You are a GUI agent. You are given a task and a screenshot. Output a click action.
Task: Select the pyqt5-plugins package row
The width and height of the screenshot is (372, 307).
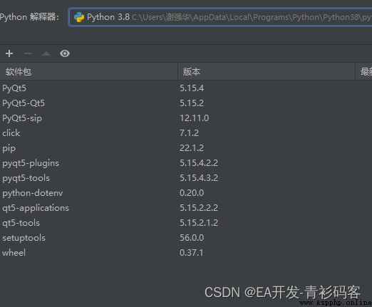click(186, 163)
